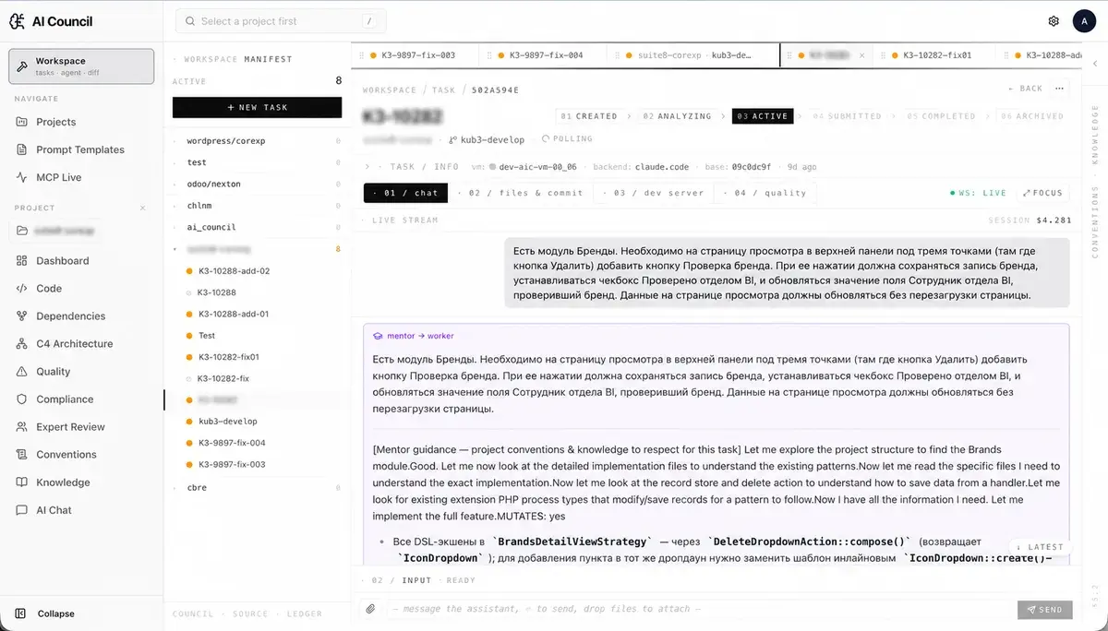This screenshot has height=631, width=1108.
Task: Open the settings gear icon
Action: point(1054,21)
